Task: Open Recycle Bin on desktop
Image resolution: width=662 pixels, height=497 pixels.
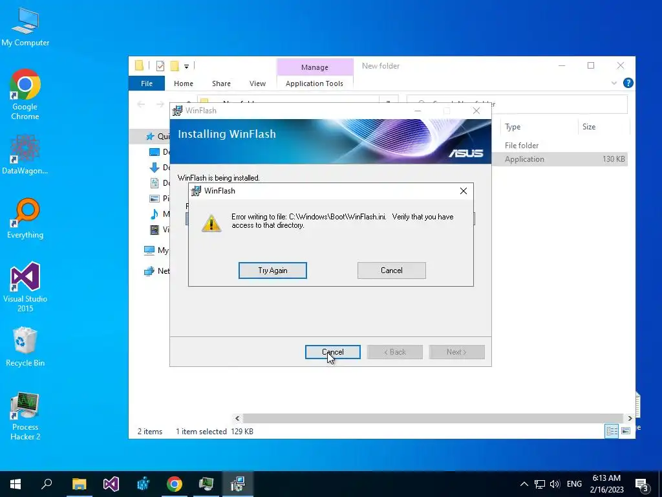Action: pyautogui.click(x=25, y=347)
